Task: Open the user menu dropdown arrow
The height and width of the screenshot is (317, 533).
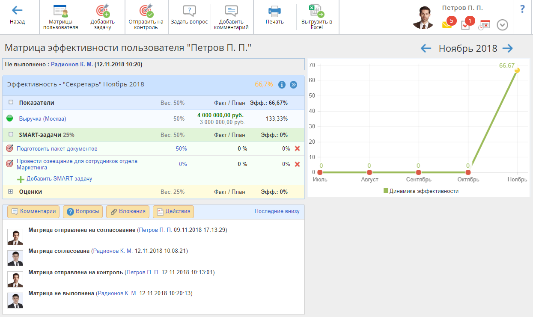Action: click(x=502, y=25)
